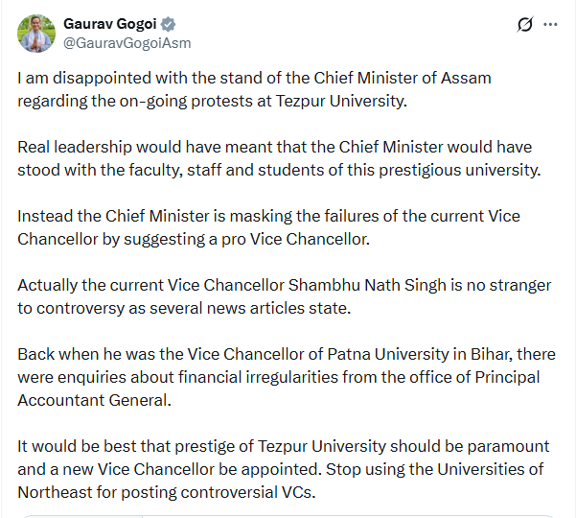
Task: Click the @GauravGogoiAsm handle
Action: pos(127,42)
